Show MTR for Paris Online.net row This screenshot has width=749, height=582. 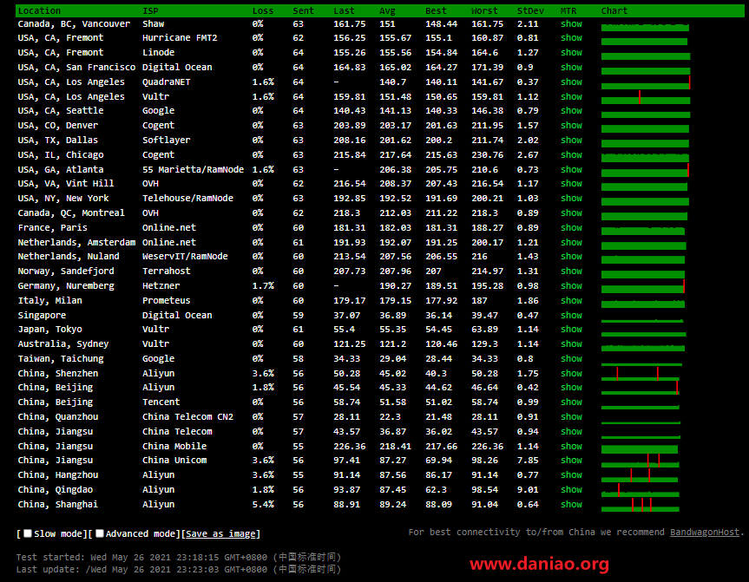point(571,228)
